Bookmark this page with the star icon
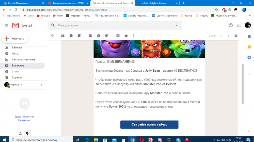 click(216, 10)
